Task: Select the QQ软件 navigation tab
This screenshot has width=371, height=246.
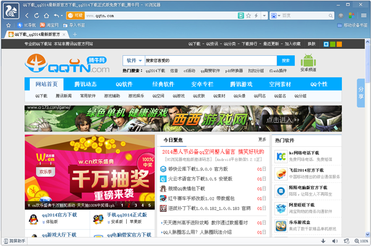Action: tap(124, 84)
